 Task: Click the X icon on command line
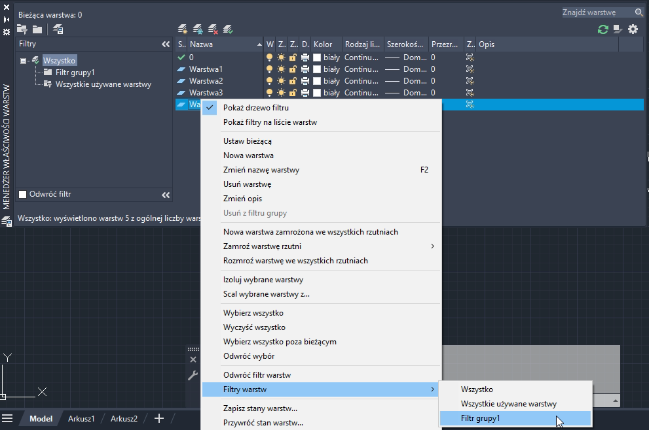click(x=193, y=359)
